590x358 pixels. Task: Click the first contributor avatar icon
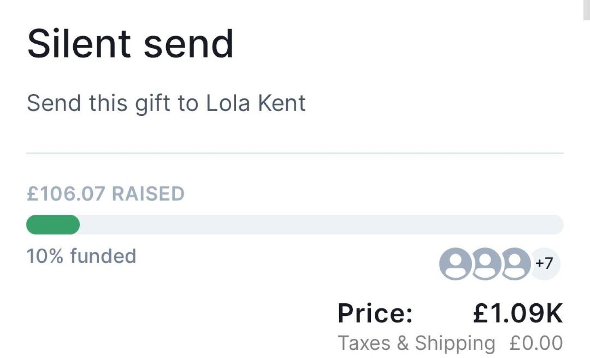[455, 263]
